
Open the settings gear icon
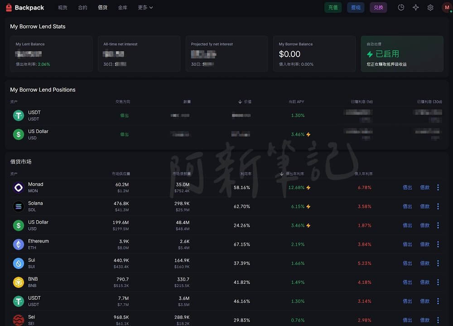pos(430,8)
